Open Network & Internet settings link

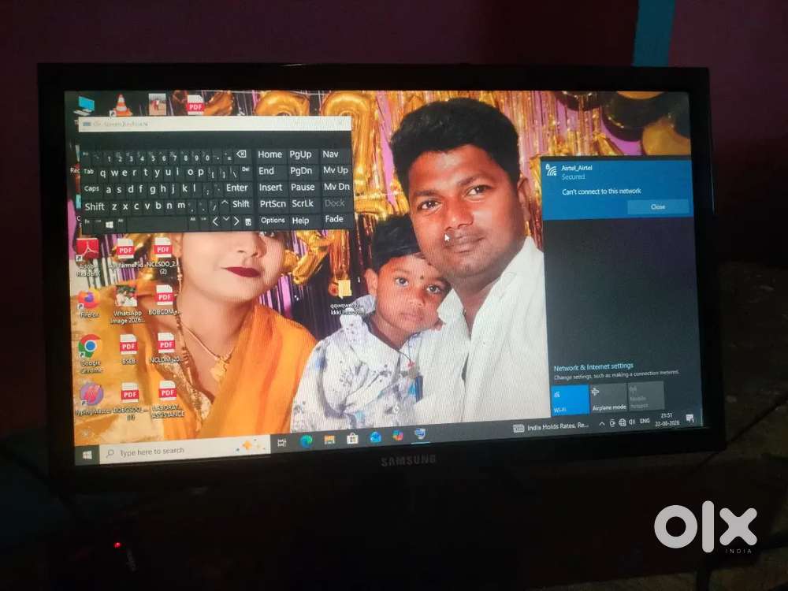(x=593, y=367)
